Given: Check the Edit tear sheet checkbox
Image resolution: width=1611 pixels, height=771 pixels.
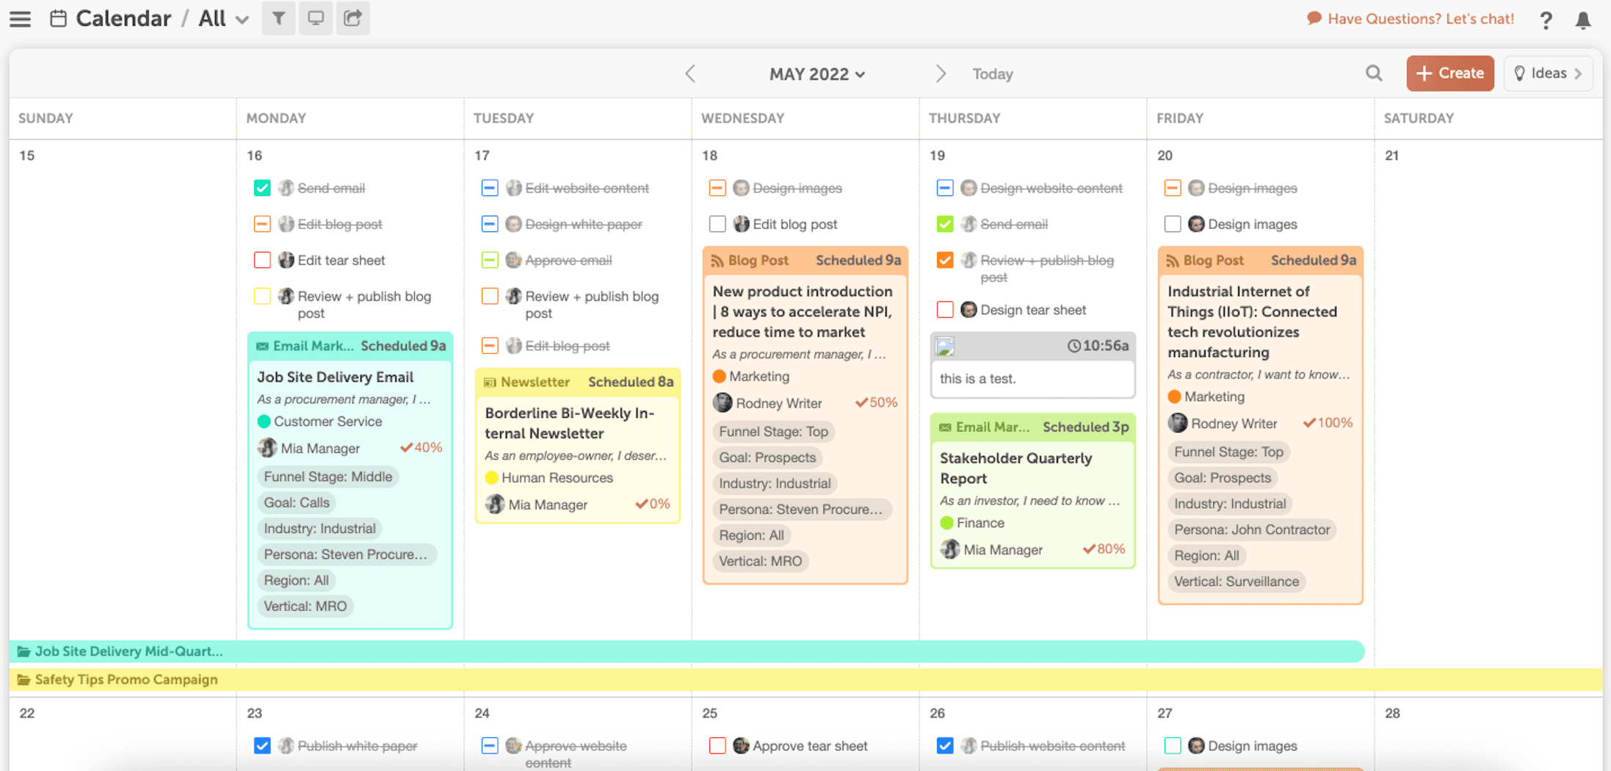Looking at the screenshot, I should tap(262, 260).
